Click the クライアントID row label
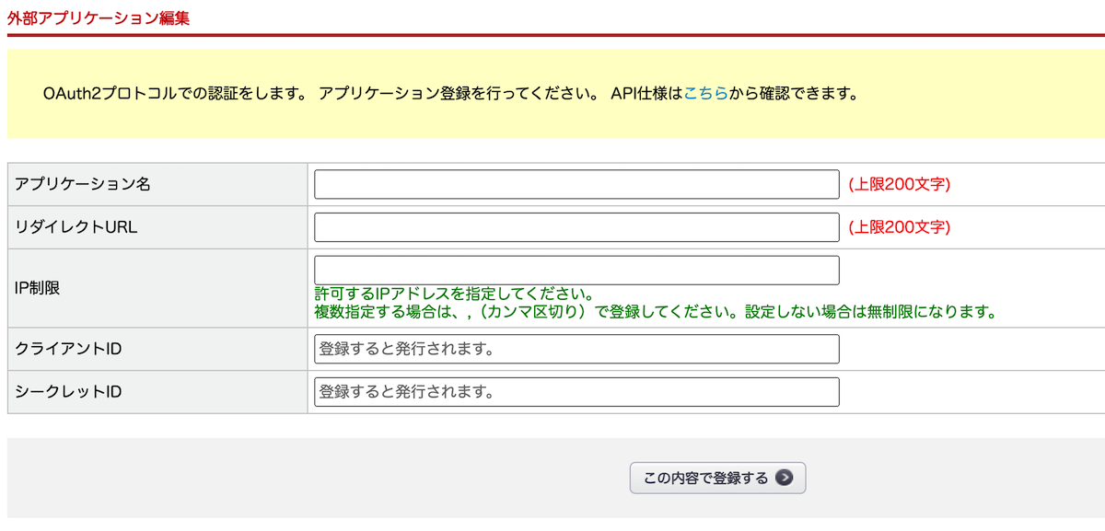This screenshot has height=531, width=1105. coord(69,349)
